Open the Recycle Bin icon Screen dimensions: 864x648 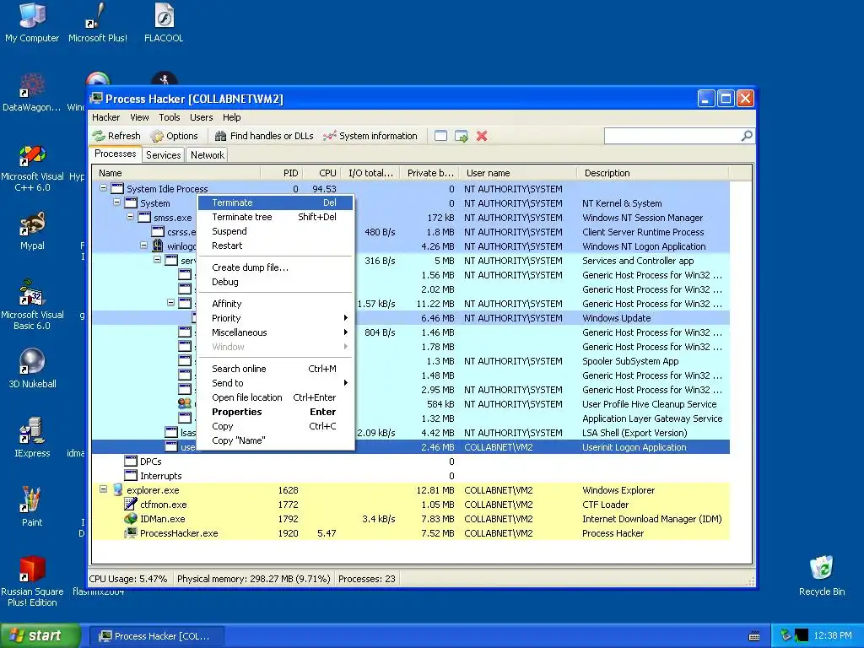click(x=822, y=575)
